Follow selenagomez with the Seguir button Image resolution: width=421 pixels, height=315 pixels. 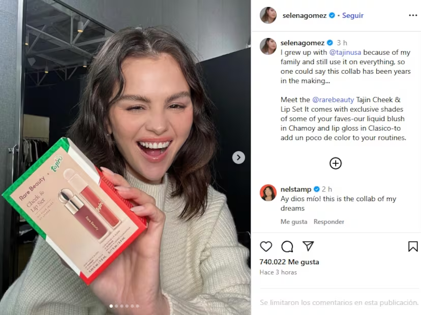coord(352,16)
